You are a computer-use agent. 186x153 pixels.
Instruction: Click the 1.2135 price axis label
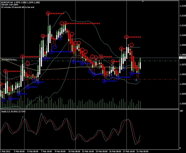[183, 6]
